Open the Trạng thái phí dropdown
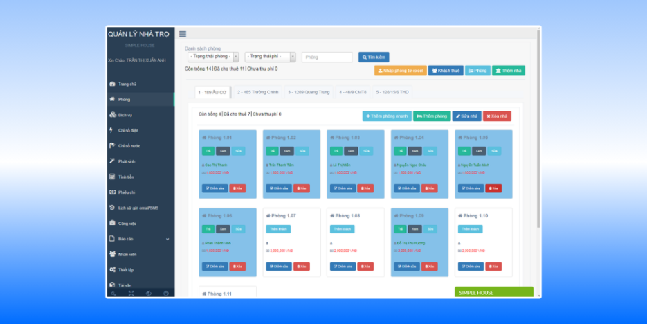This screenshot has height=324, width=647. (x=270, y=57)
